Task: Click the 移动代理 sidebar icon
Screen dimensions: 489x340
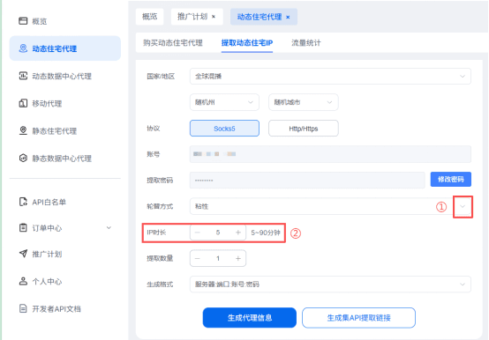Action: [23, 103]
